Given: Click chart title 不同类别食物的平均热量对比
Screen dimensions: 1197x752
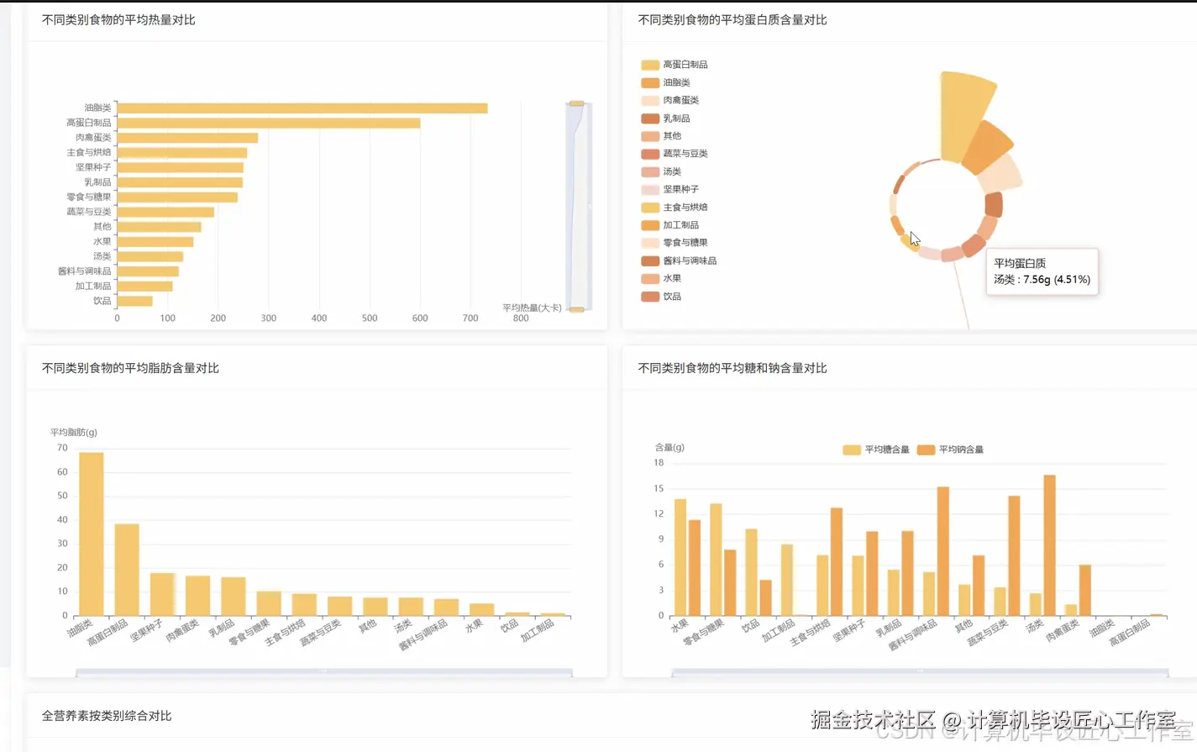Looking at the screenshot, I should click(x=118, y=19).
